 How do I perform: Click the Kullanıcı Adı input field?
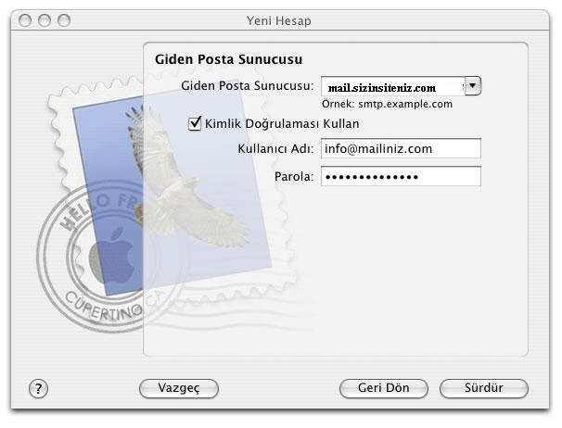[x=401, y=148]
